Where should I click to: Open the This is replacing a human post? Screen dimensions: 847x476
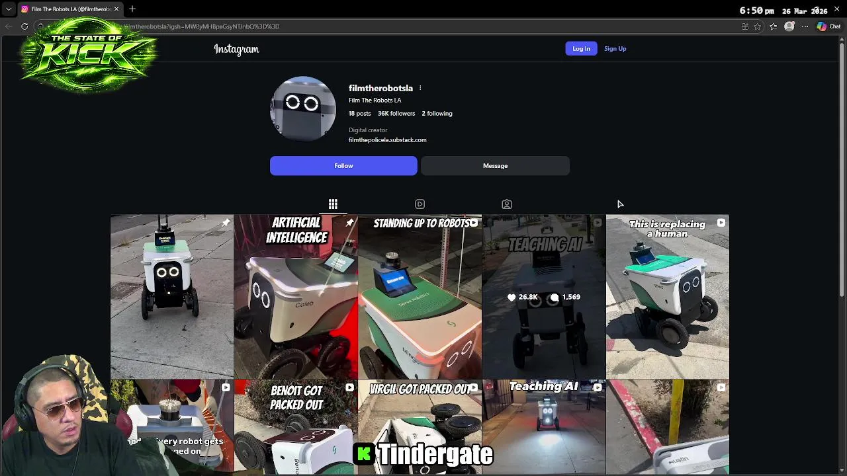click(668, 296)
